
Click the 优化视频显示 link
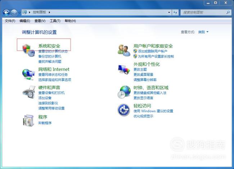143,116
